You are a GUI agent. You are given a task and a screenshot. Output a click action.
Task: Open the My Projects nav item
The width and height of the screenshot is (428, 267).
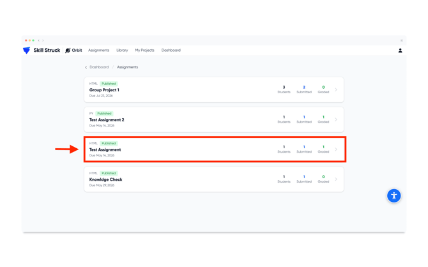(x=144, y=50)
